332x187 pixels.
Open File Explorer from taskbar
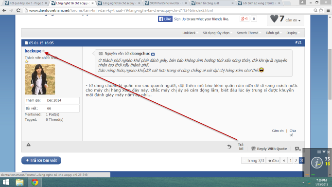(x=19, y=182)
